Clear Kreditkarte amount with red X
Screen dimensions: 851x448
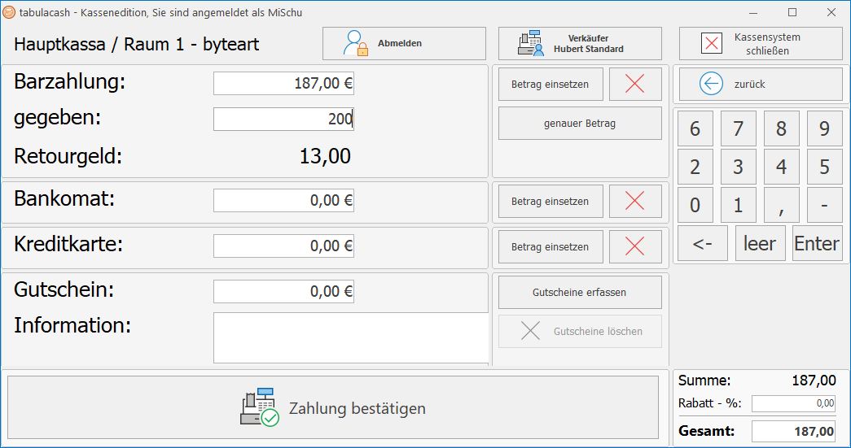(635, 246)
